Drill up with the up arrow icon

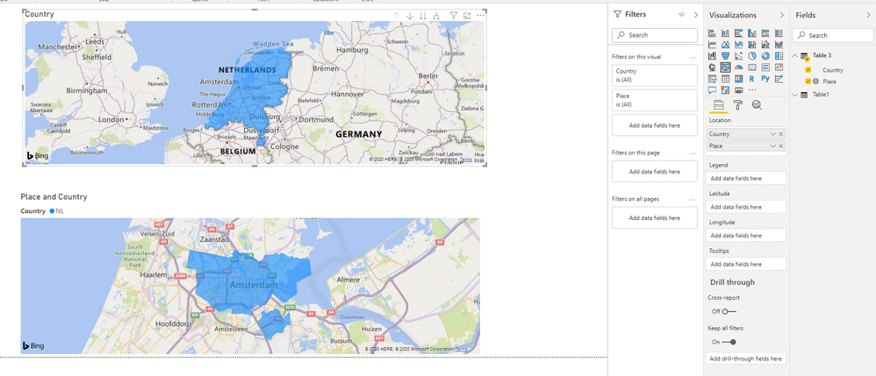tap(396, 16)
